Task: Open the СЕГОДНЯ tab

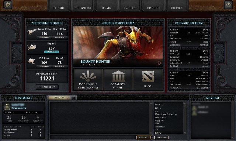Action: click(59, 6)
